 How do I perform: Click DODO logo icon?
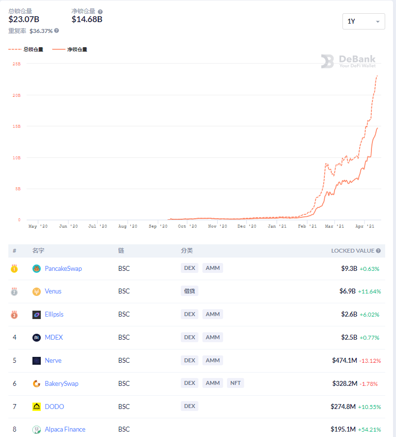[x=36, y=407]
